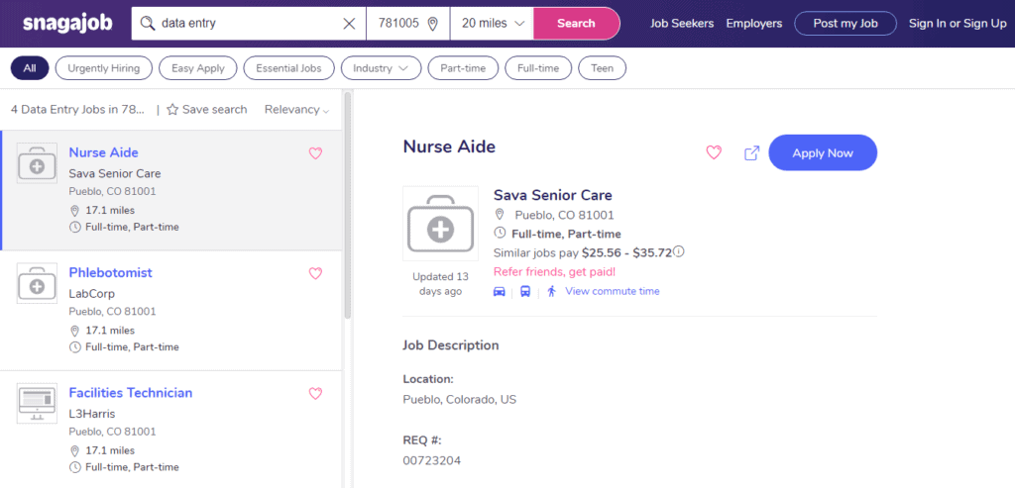This screenshot has width=1015, height=488.
Task: Clear the data entry search text
Action: [349, 24]
